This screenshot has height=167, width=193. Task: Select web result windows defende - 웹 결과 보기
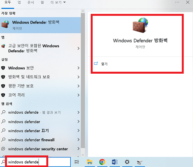pyautogui.click(x=41, y=112)
